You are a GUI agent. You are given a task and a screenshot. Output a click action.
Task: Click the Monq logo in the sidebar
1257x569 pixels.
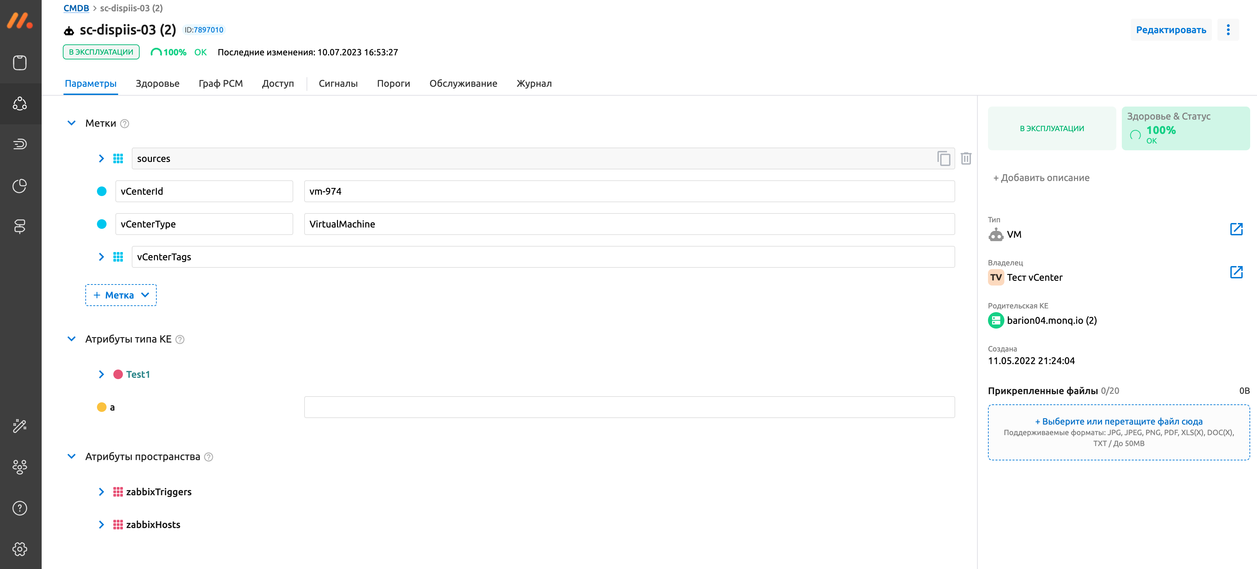pyautogui.click(x=20, y=20)
